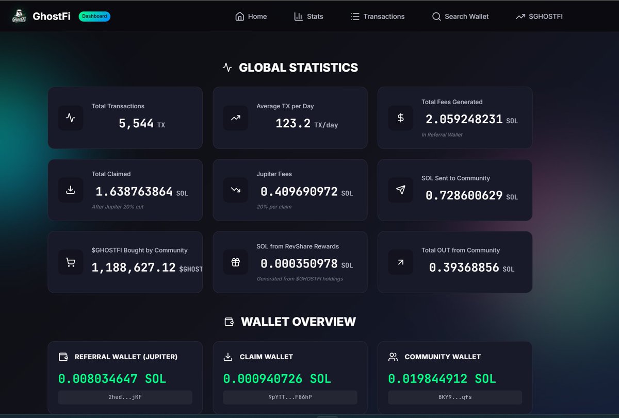Click the 1.638763864 SOL claimed value
This screenshot has height=418, width=619.
pyautogui.click(x=142, y=192)
